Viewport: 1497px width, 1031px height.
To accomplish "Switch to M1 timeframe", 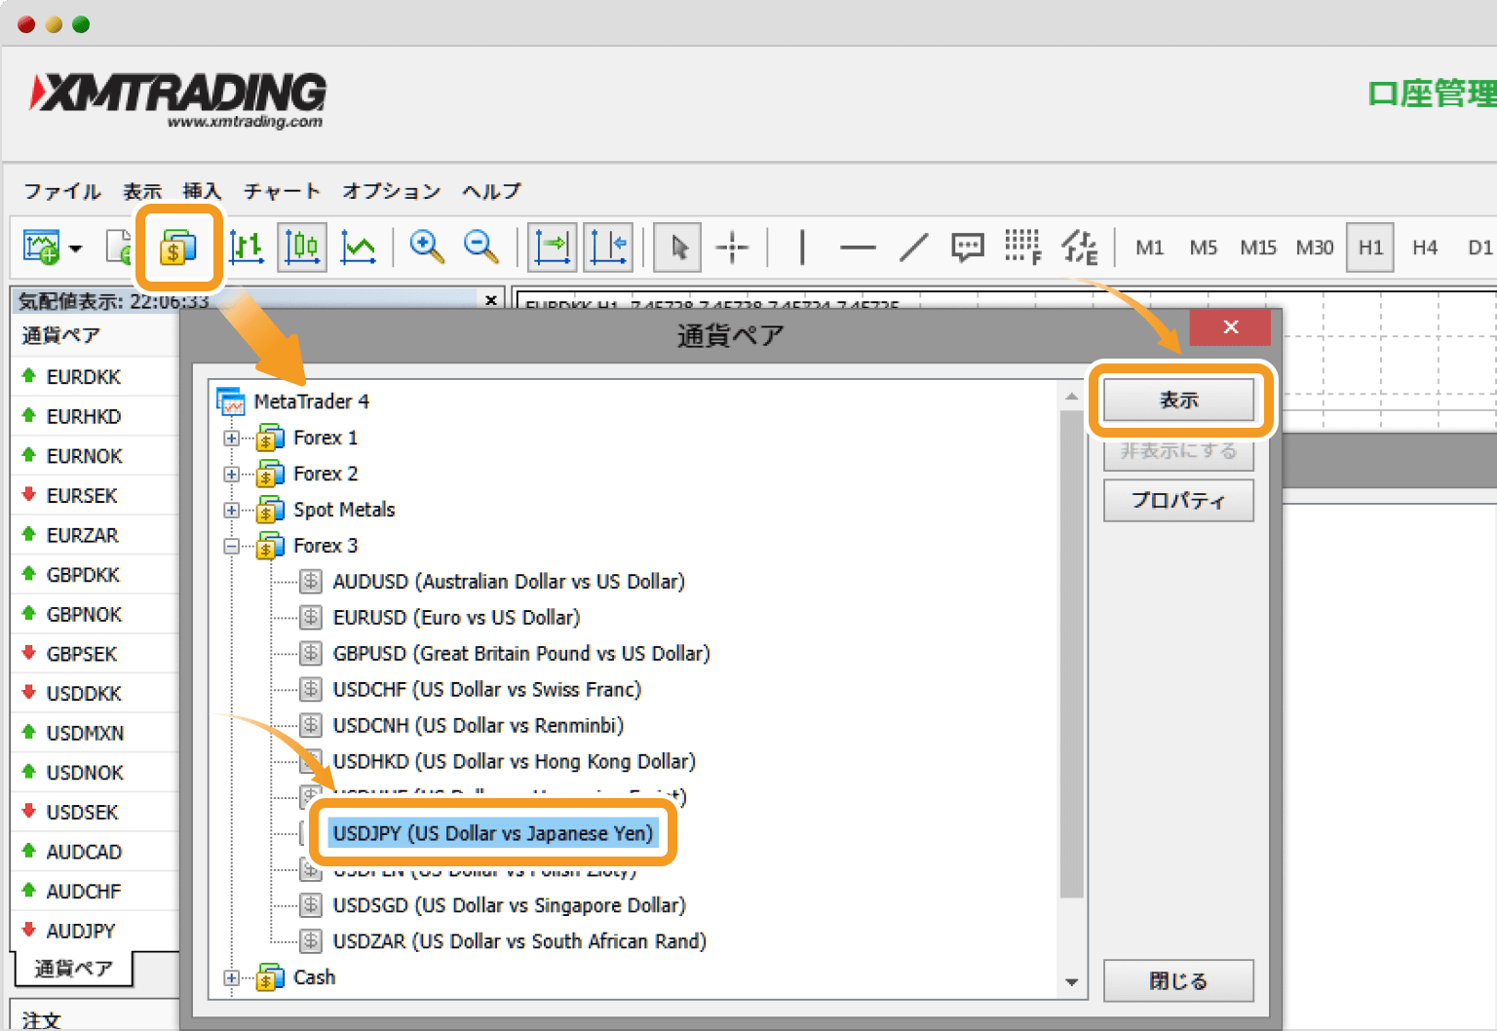I will tap(1150, 248).
